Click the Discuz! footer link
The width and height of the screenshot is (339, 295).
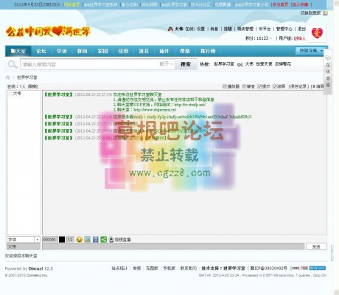pos(35,268)
